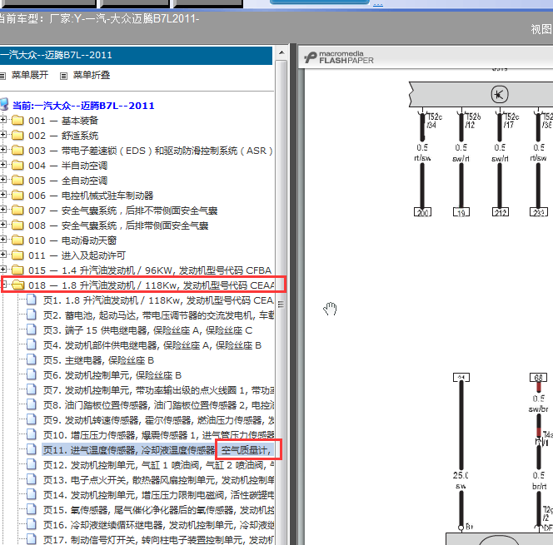Open 页13. 电子点火开关 page

(x=159, y=480)
